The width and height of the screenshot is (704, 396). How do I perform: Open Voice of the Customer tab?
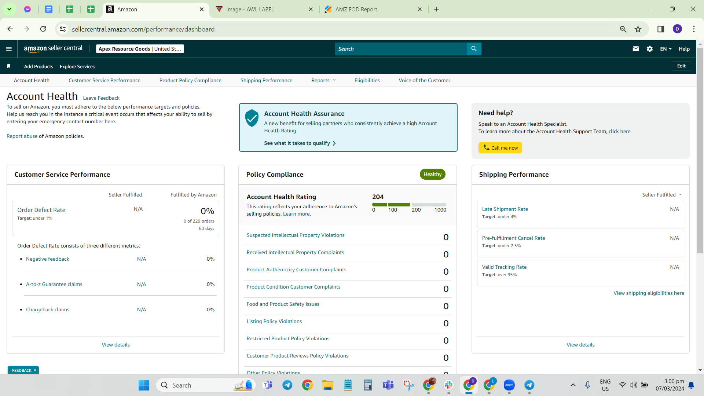click(x=425, y=80)
